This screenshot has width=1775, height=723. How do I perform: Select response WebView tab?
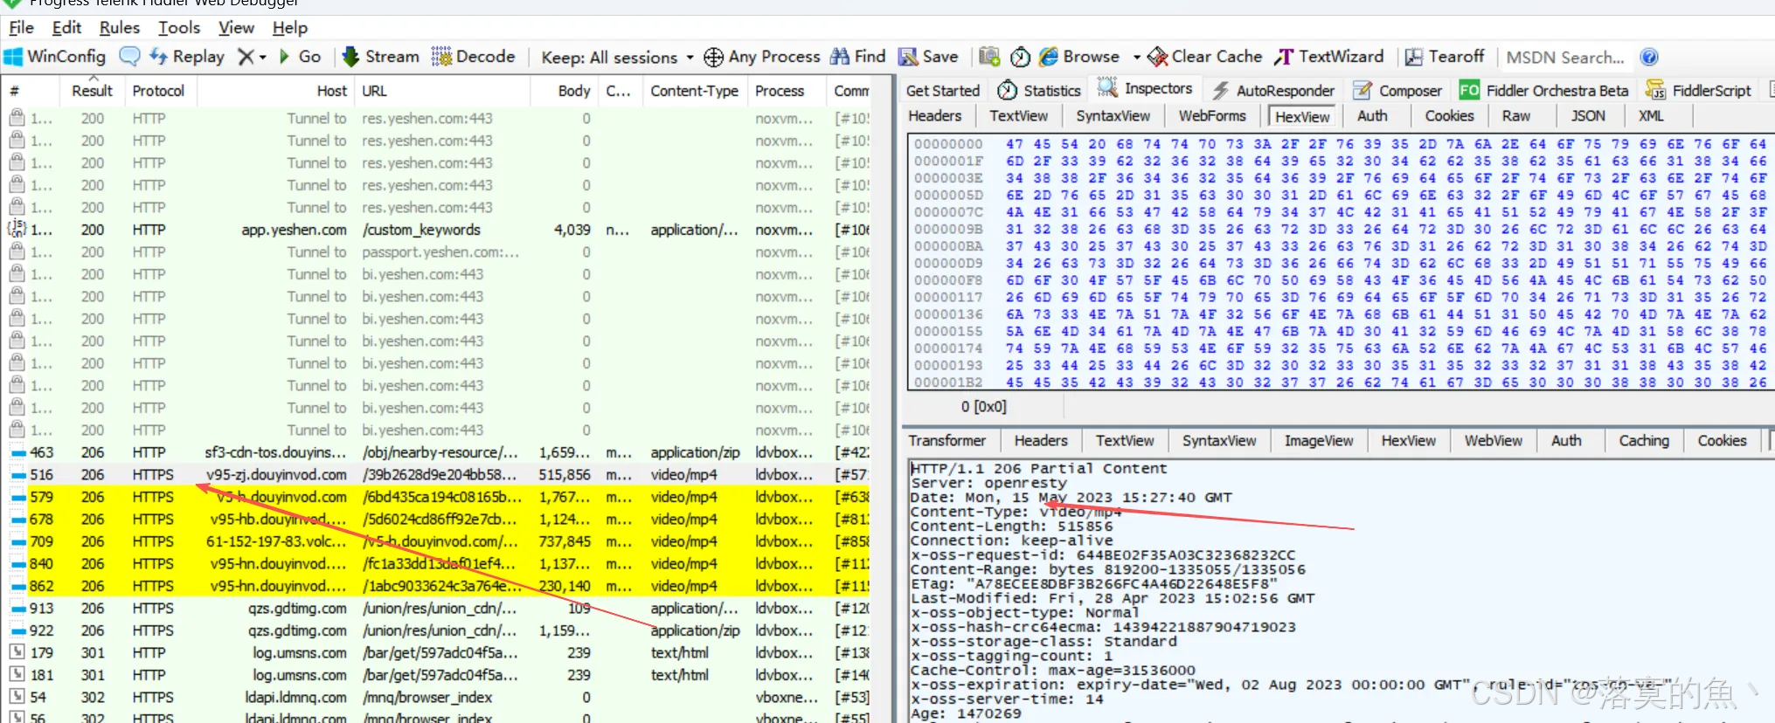[x=1493, y=441]
